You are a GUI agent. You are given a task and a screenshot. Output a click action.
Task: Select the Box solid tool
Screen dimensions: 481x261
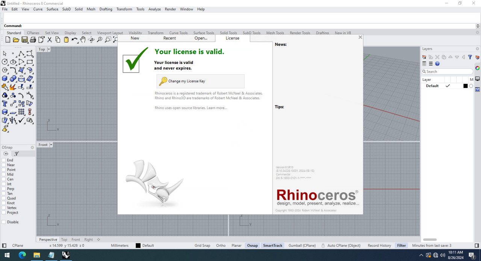click(x=5, y=78)
